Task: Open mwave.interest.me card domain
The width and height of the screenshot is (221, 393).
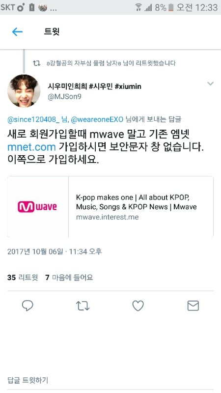Action: point(107,217)
